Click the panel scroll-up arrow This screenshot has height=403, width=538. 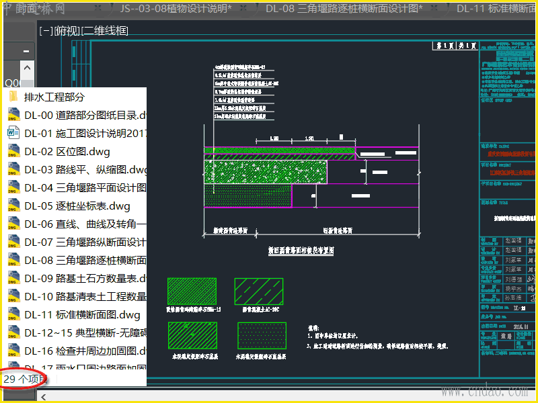point(27,68)
